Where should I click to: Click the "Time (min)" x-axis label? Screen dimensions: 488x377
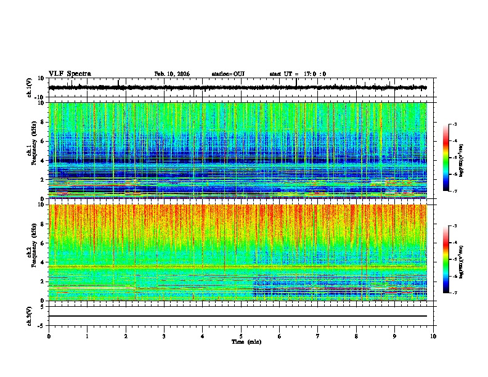pyautogui.click(x=246, y=342)
